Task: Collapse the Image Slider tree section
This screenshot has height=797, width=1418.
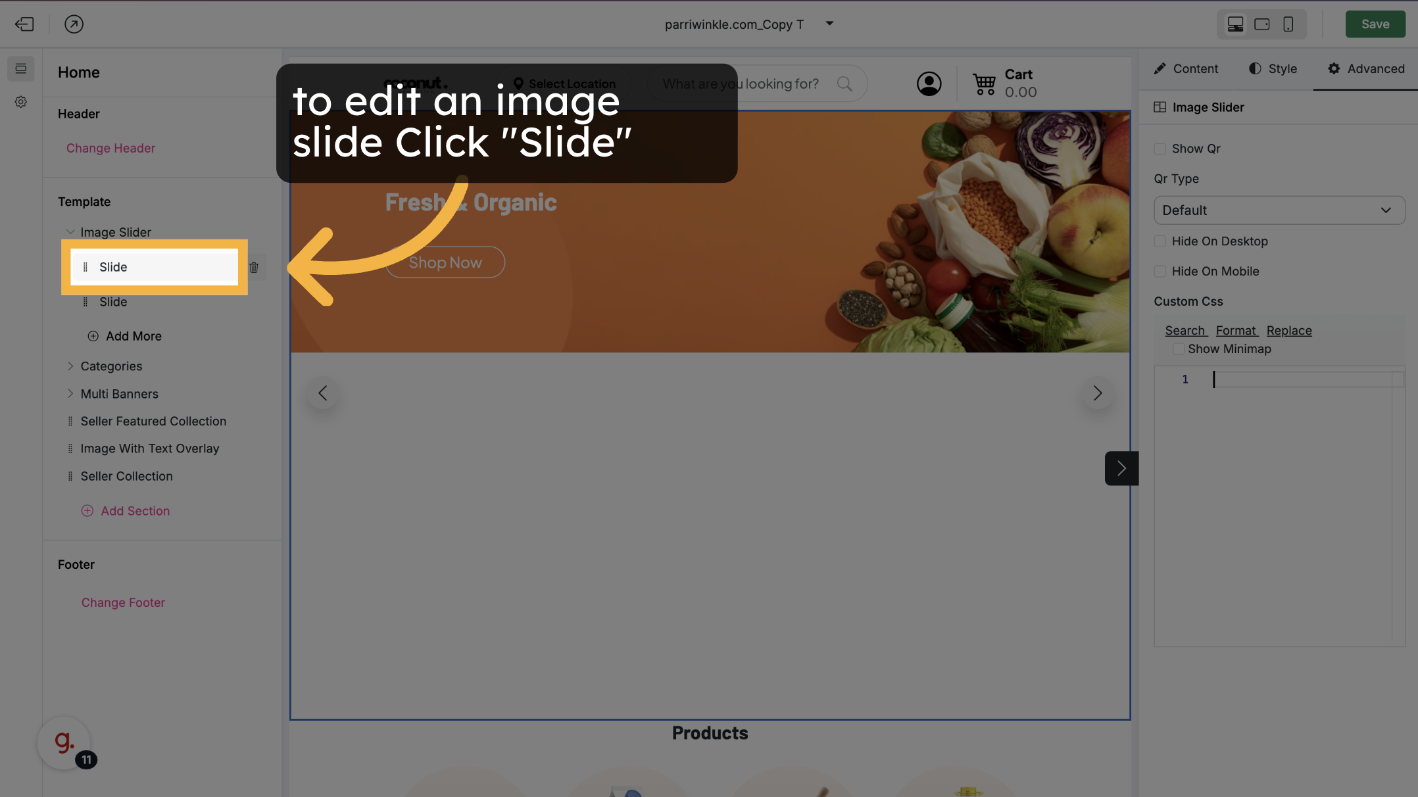Action: coord(70,232)
